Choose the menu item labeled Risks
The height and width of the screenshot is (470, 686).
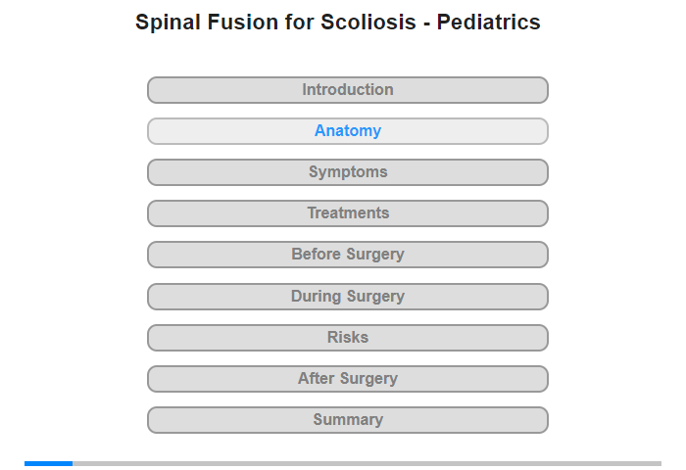pos(347,338)
